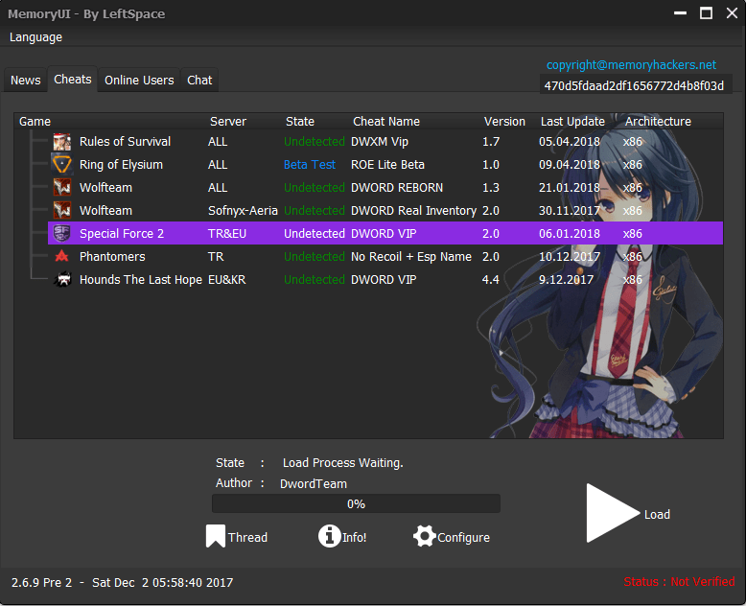This screenshot has height=606, width=746.
Task: Click the 'Beta Test' state text
Action: click(310, 165)
